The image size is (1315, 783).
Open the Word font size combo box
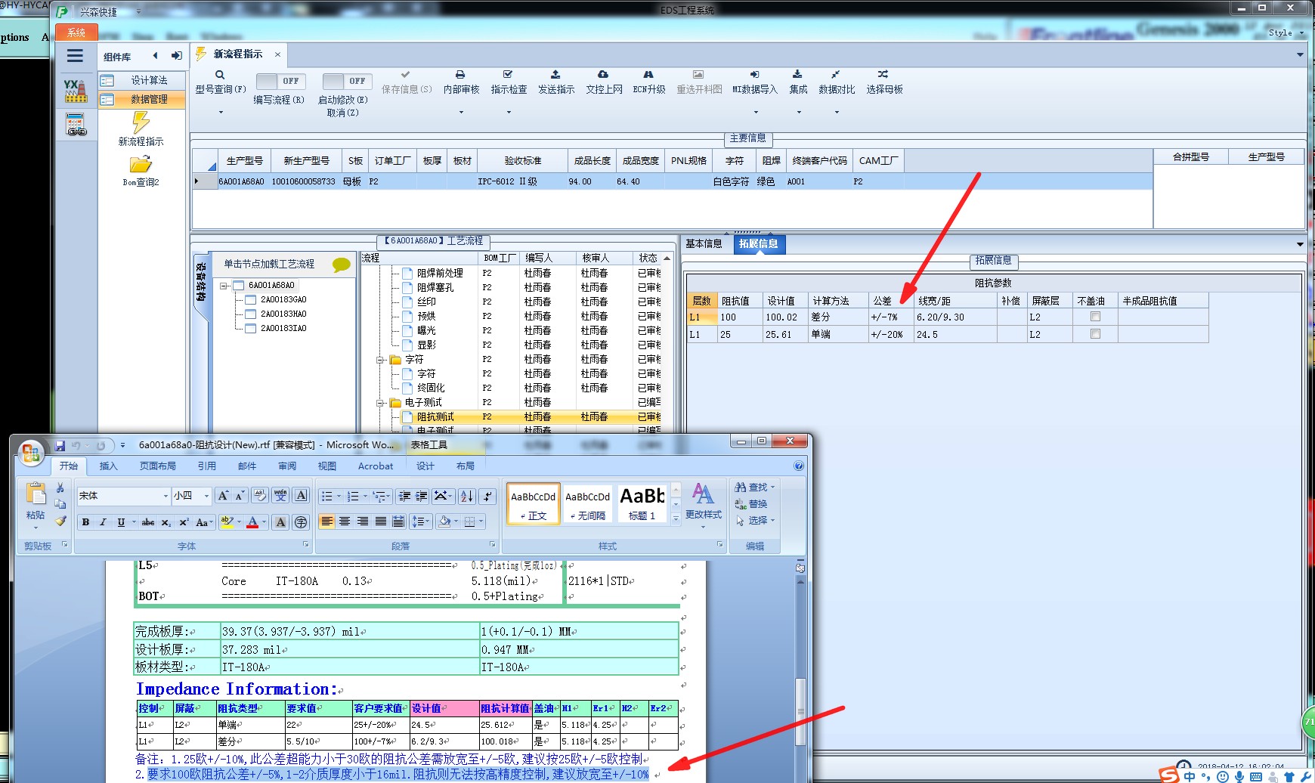[x=191, y=496]
